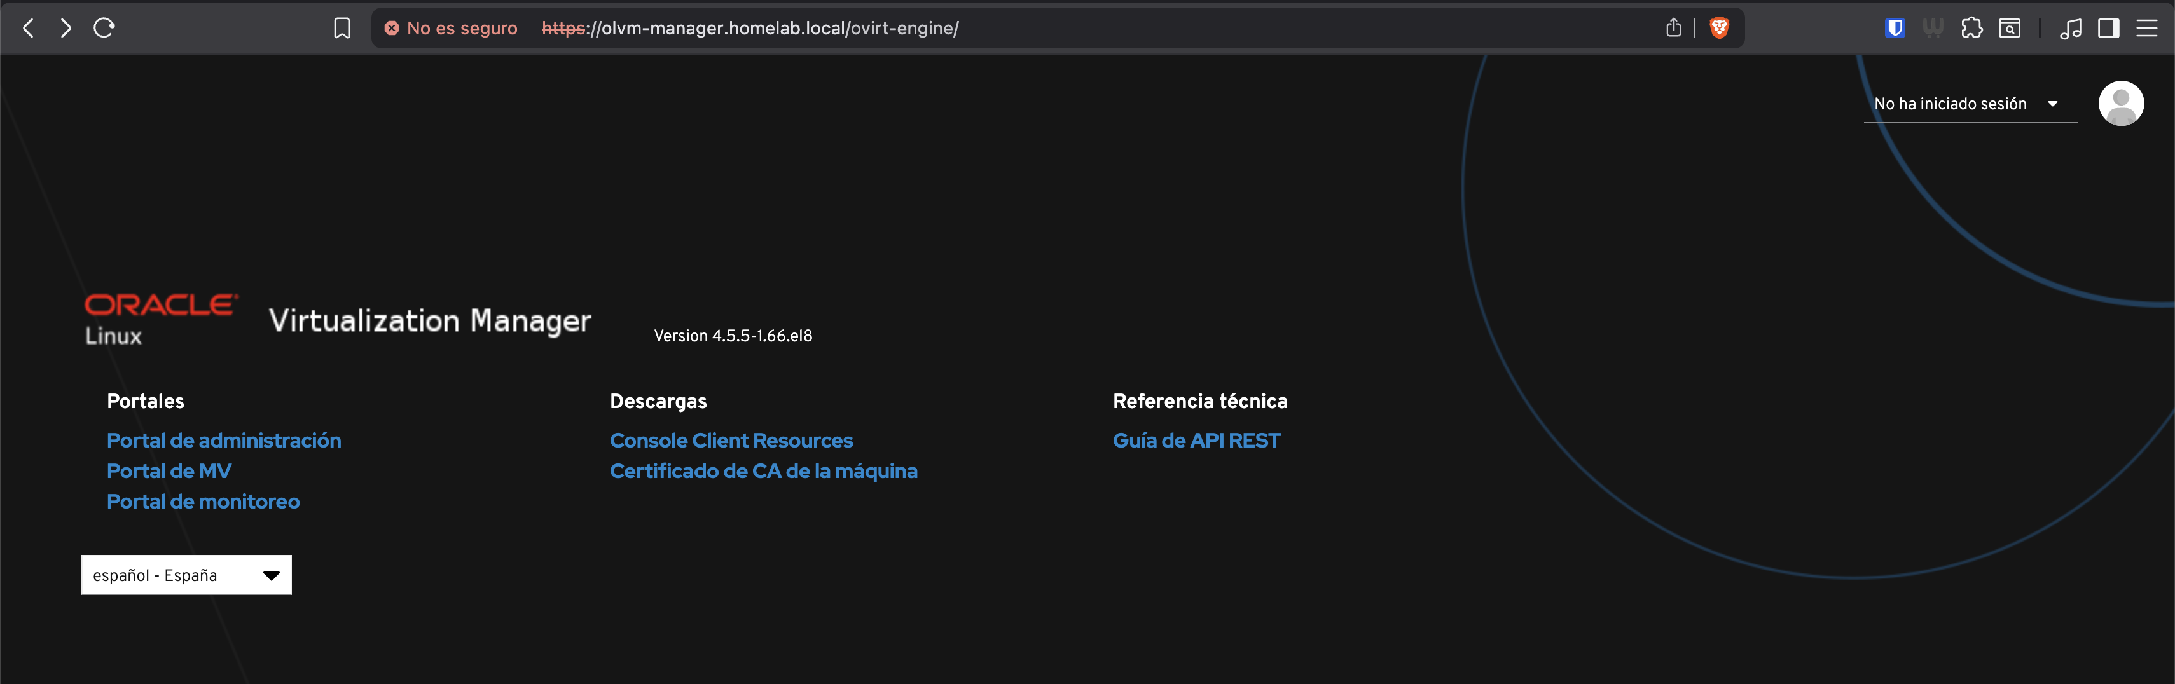Open Portal de MV
This screenshot has width=2175, height=684.
tap(169, 470)
